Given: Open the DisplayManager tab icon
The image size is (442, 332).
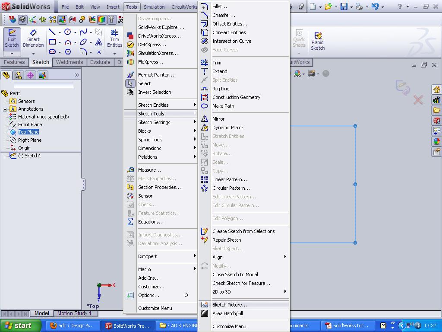Looking at the screenshot, I should tap(42, 75).
